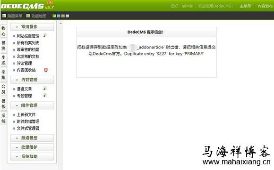Click the red delete icon beside 内容回收站
The height and width of the screenshot is (170, 274).
coord(46,70)
